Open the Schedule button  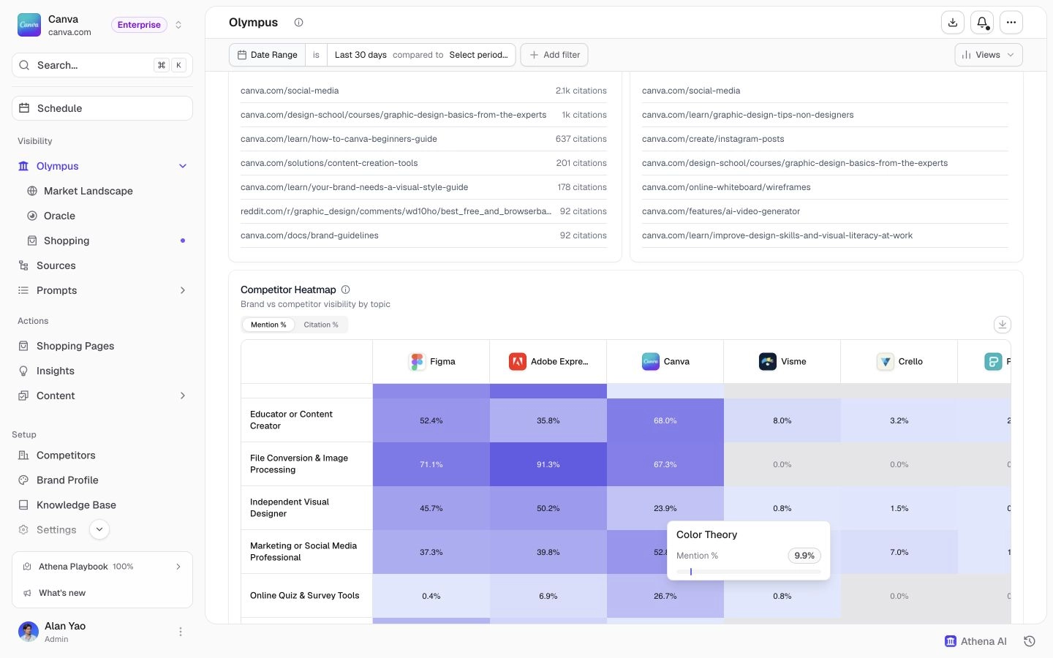point(102,108)
